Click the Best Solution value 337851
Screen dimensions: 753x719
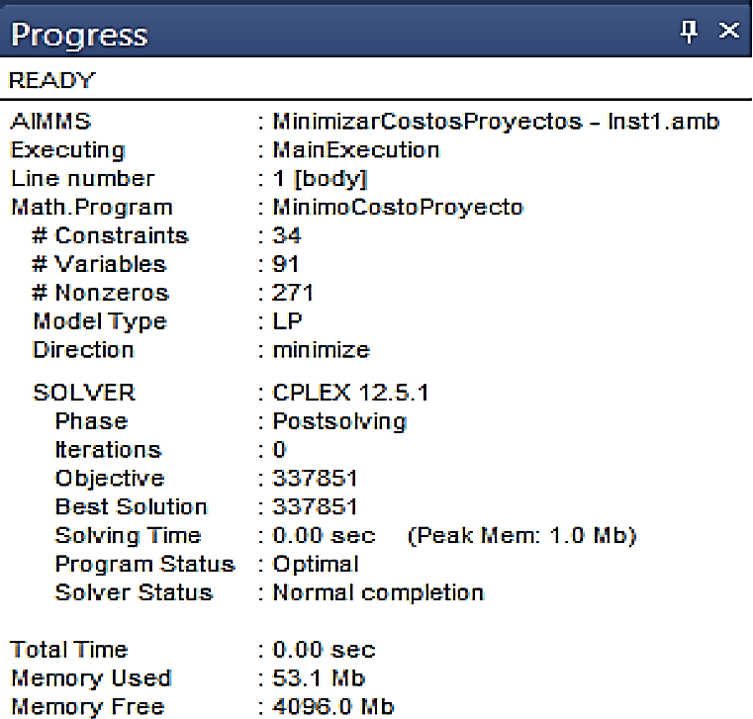[315, 507]
